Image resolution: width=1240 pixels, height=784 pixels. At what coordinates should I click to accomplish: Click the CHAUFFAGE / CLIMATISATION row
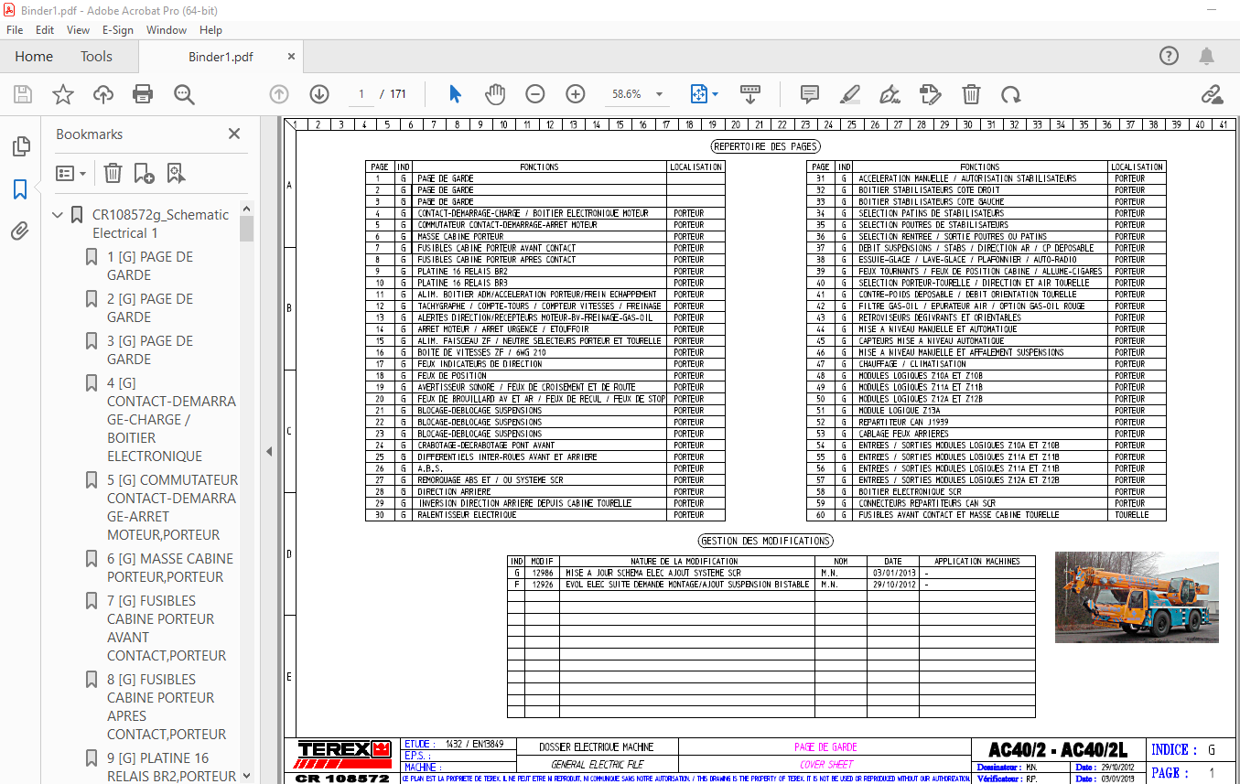coord(987,364)
